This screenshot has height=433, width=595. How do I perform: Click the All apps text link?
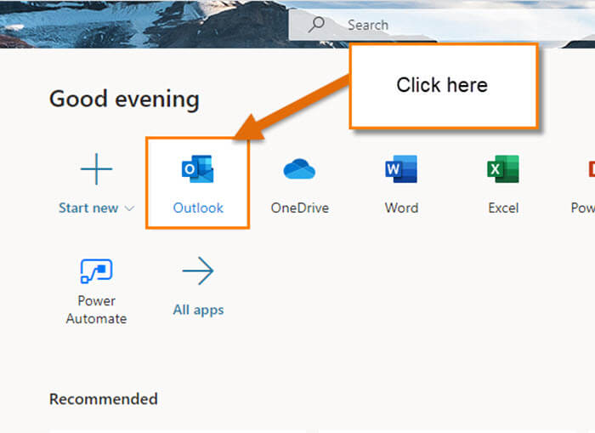coord(198,310)
